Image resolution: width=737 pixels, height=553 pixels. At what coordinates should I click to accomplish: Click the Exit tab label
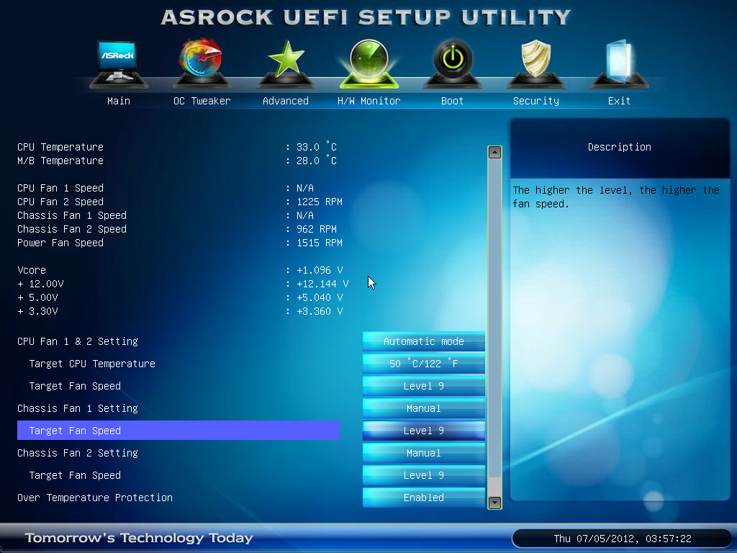pyautogui.click(x=619, y=101)
